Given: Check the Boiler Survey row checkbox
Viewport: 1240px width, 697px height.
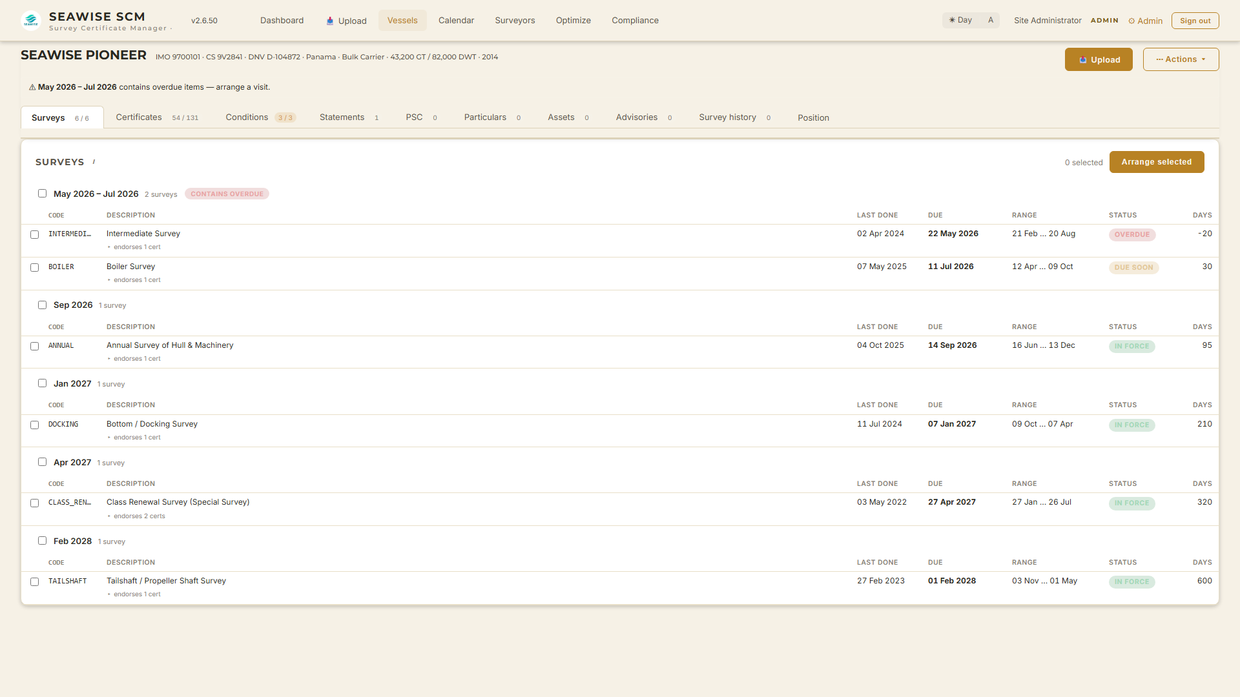Looking at the screenshot, I should (x=35, y=268).
